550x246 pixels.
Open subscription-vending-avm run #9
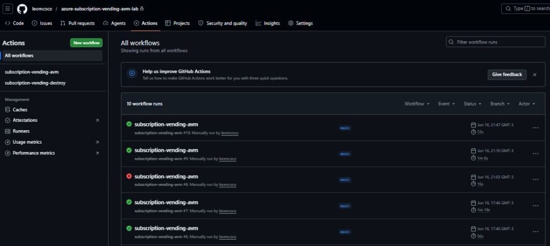click(167, 150)
